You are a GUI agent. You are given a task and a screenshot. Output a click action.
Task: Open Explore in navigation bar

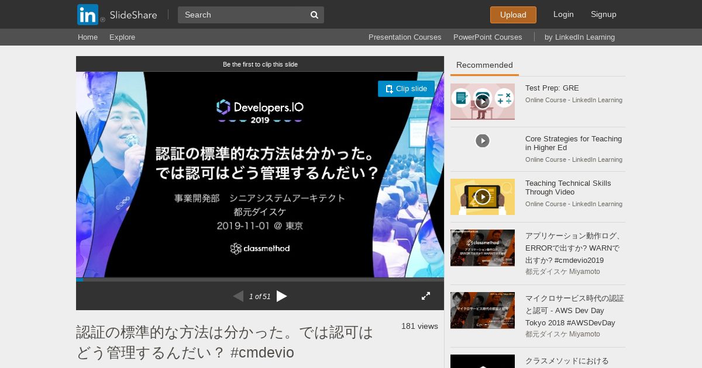[122, 37]
